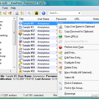The height and width of the screenshot is (99, 99).
Task: Click the colorful heart icon of Sample #40
Action: [x=20, y=34]
